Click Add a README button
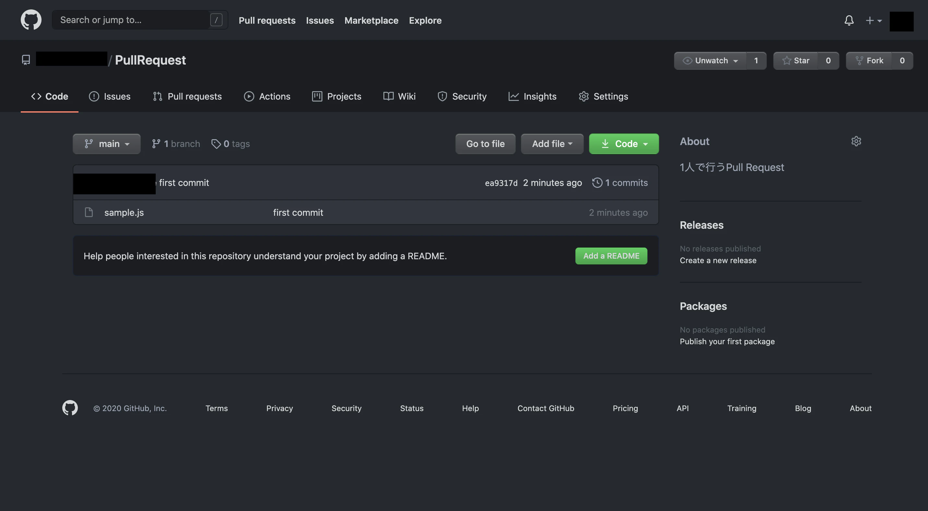The height and width of the screenshot is (511, 928). point(611,256)
